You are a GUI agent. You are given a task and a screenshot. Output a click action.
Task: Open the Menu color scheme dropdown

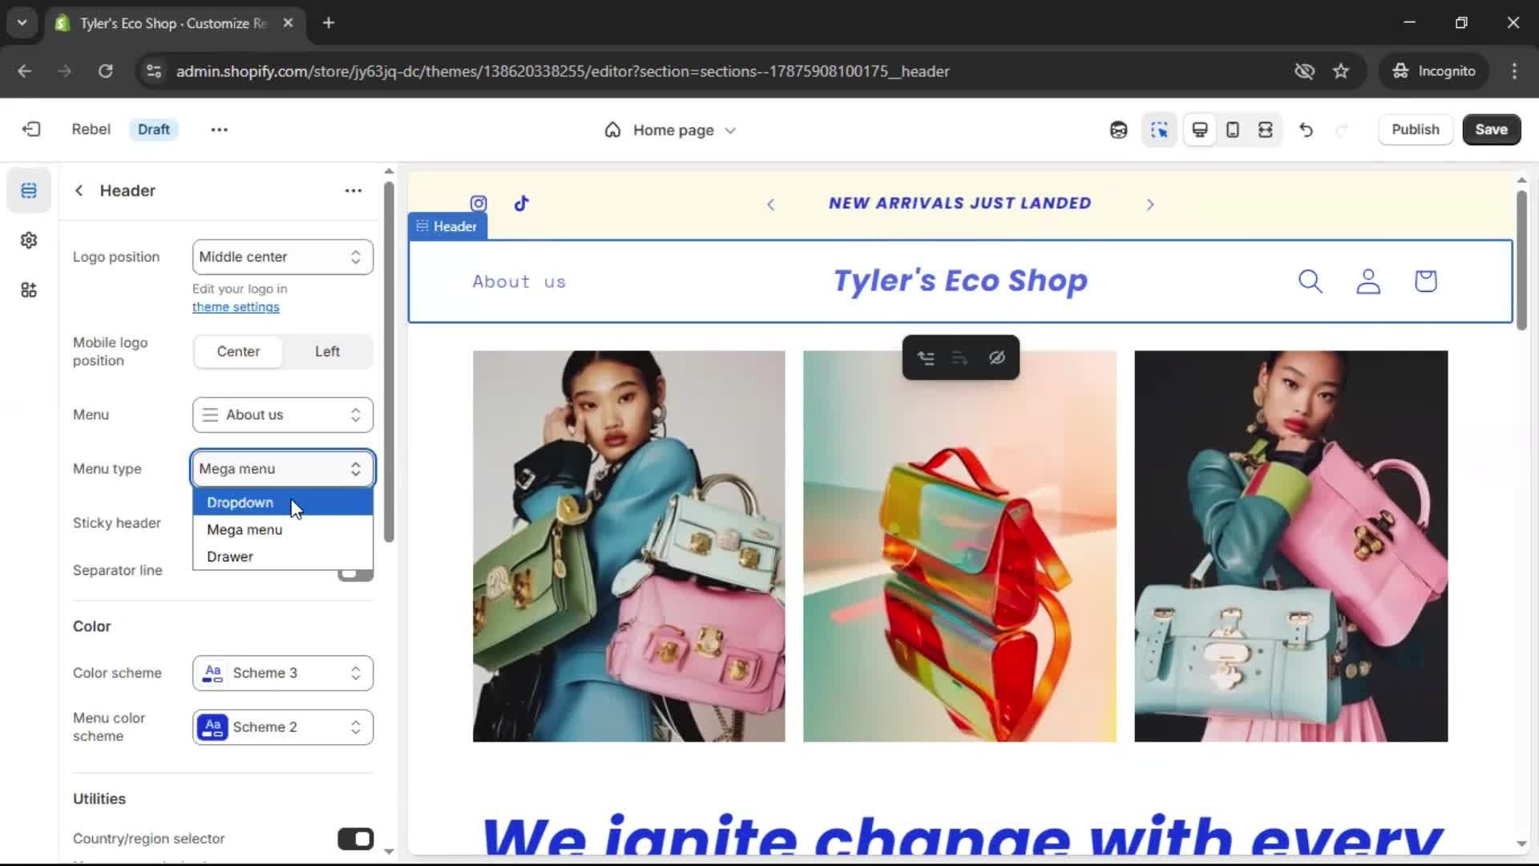(x=282, y=727)
